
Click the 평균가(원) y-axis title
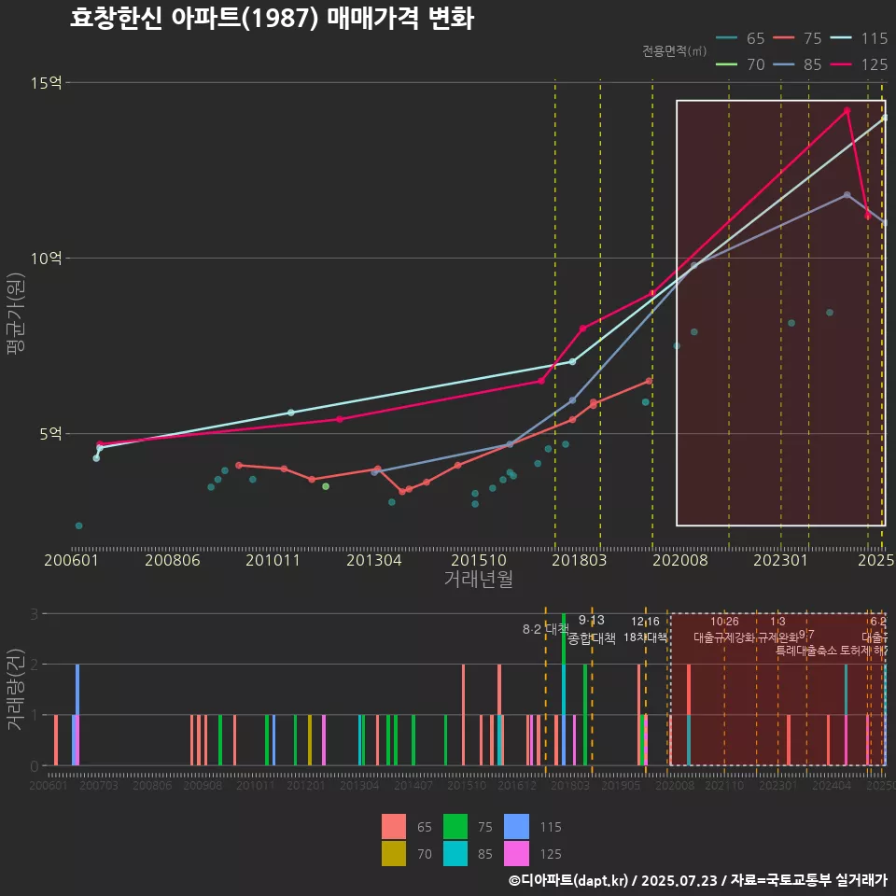[16, 314]
